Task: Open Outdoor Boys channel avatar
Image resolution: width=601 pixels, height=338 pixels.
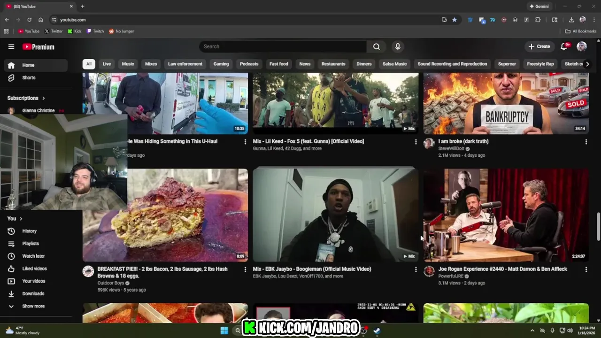Action: 88,271
